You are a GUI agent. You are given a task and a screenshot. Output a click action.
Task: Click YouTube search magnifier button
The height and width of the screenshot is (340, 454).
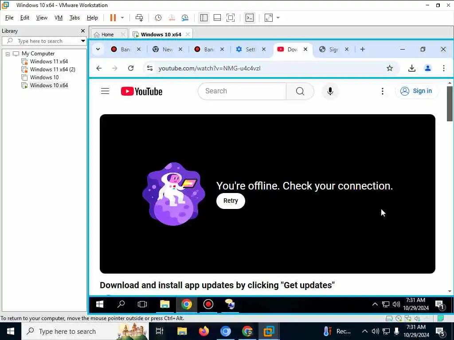tap(300, 91)
